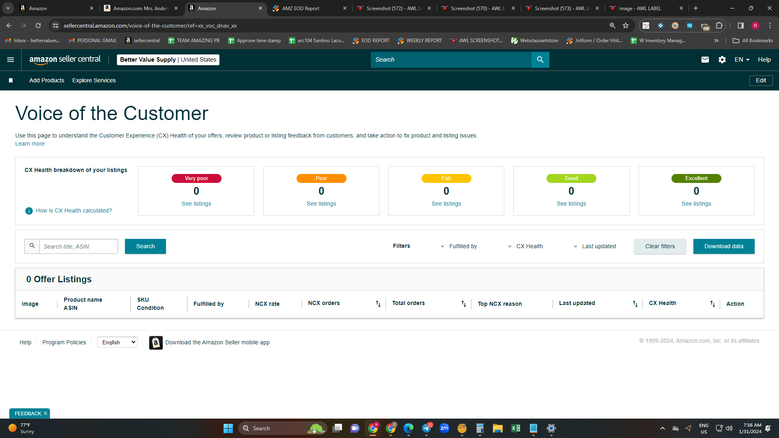Open the EN language menu

pos(742,60)
